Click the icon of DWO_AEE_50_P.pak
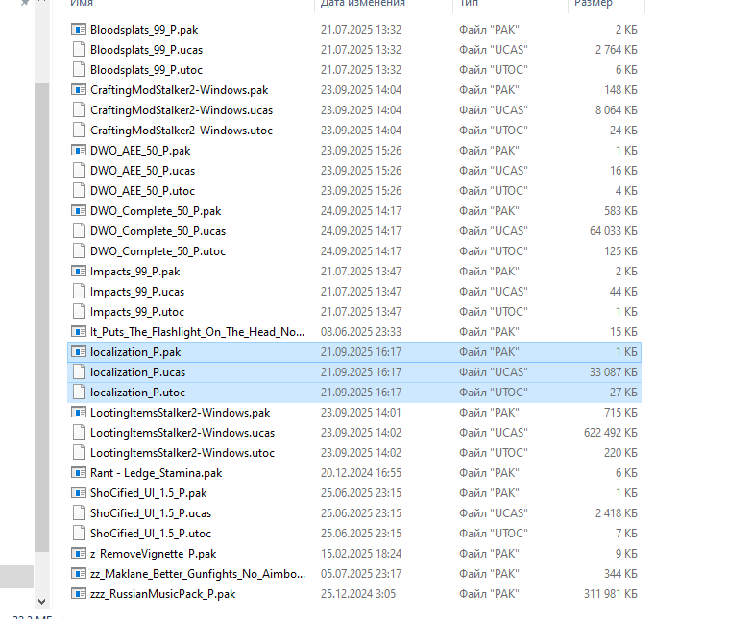 click(79, 150)
